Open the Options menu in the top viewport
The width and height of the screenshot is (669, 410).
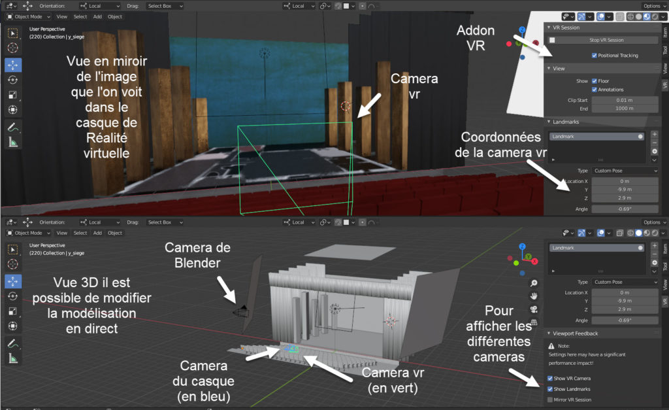pyautogui.click(x=653, y=6)
